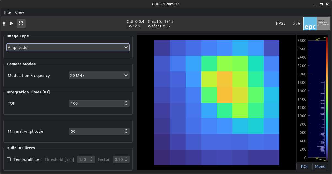Click the Menu button below the histogram

pos(320,167)
